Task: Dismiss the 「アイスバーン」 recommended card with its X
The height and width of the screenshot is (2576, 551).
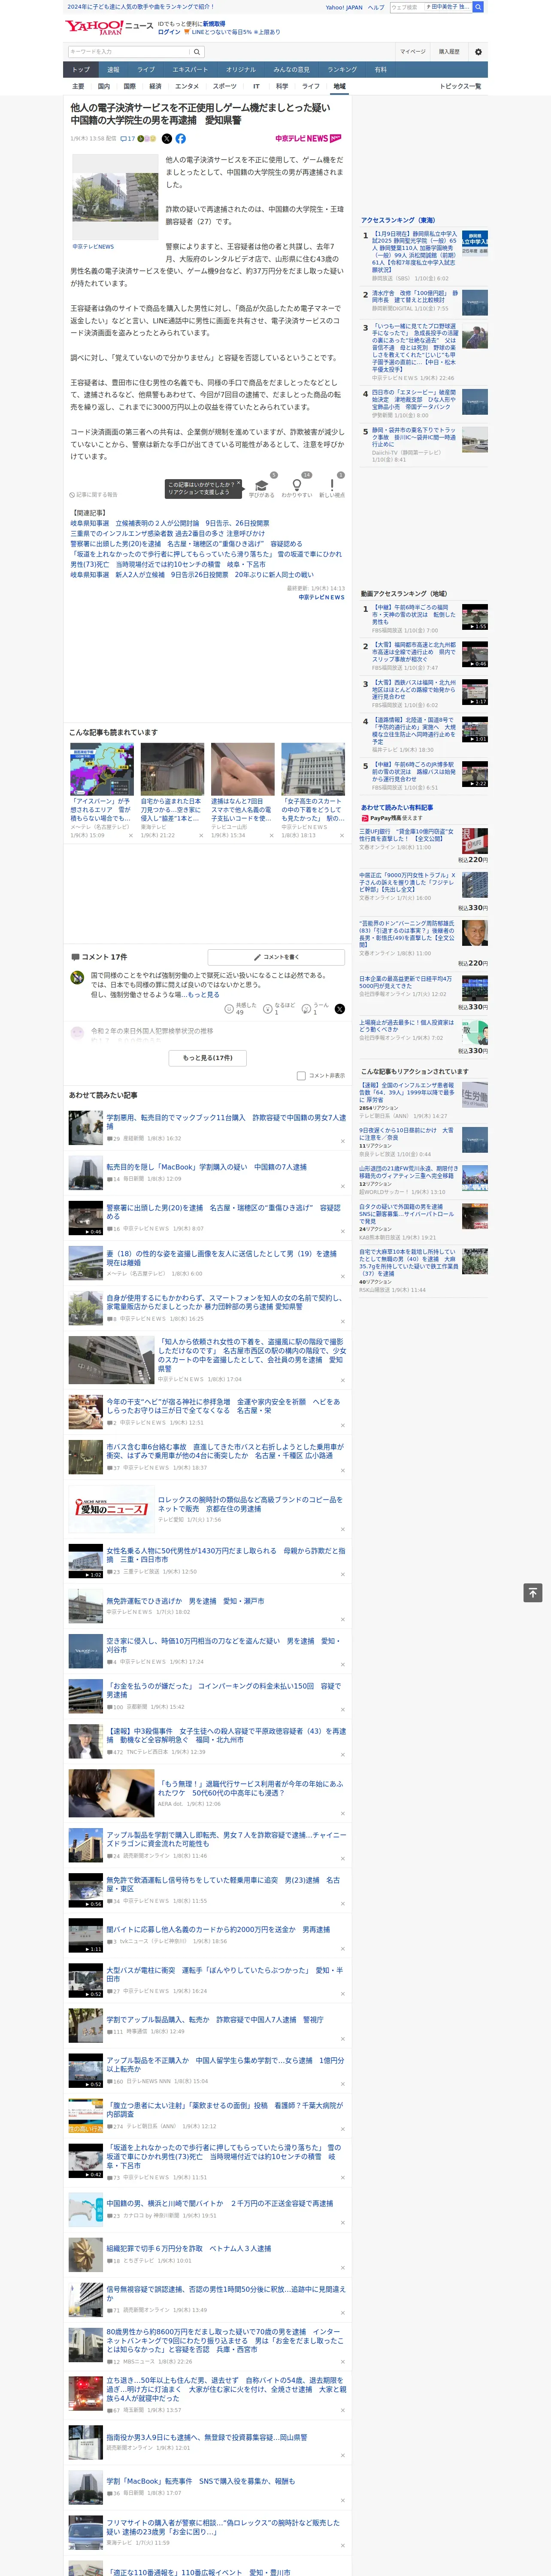Action: click(x=130, y=835)
